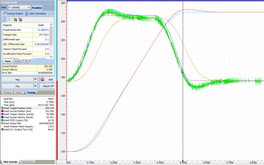Switch to the Plotting tab
This screenshot has height=165, width=264.
click(x=7, y=93)
